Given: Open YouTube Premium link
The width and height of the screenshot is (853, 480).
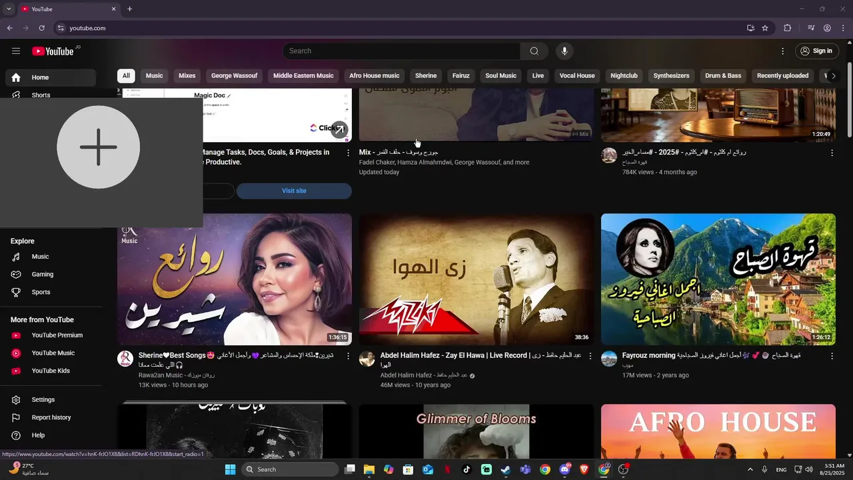Looking at the screenshot, I should [x=51, y=335].
